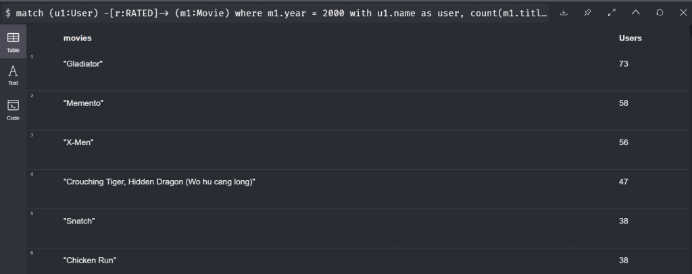
Task: Click the "movies" column header
Action: click(77, 38)
